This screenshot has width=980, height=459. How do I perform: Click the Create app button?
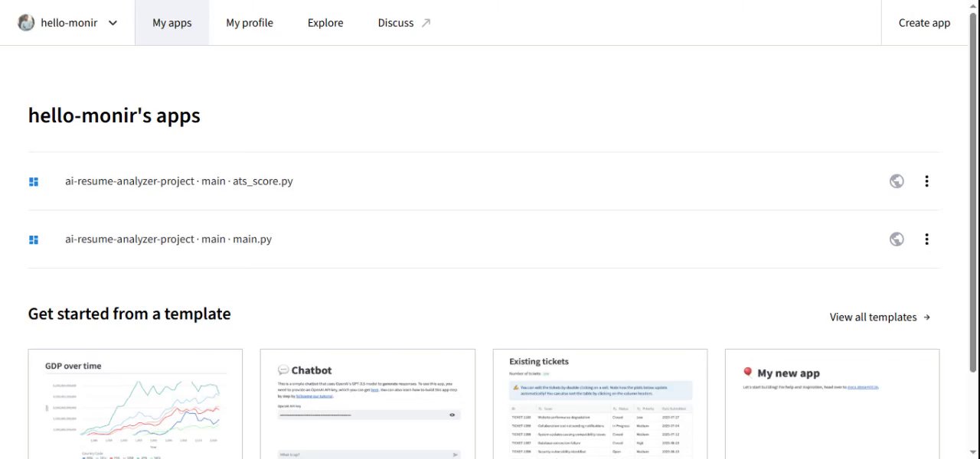click(924, 23)
